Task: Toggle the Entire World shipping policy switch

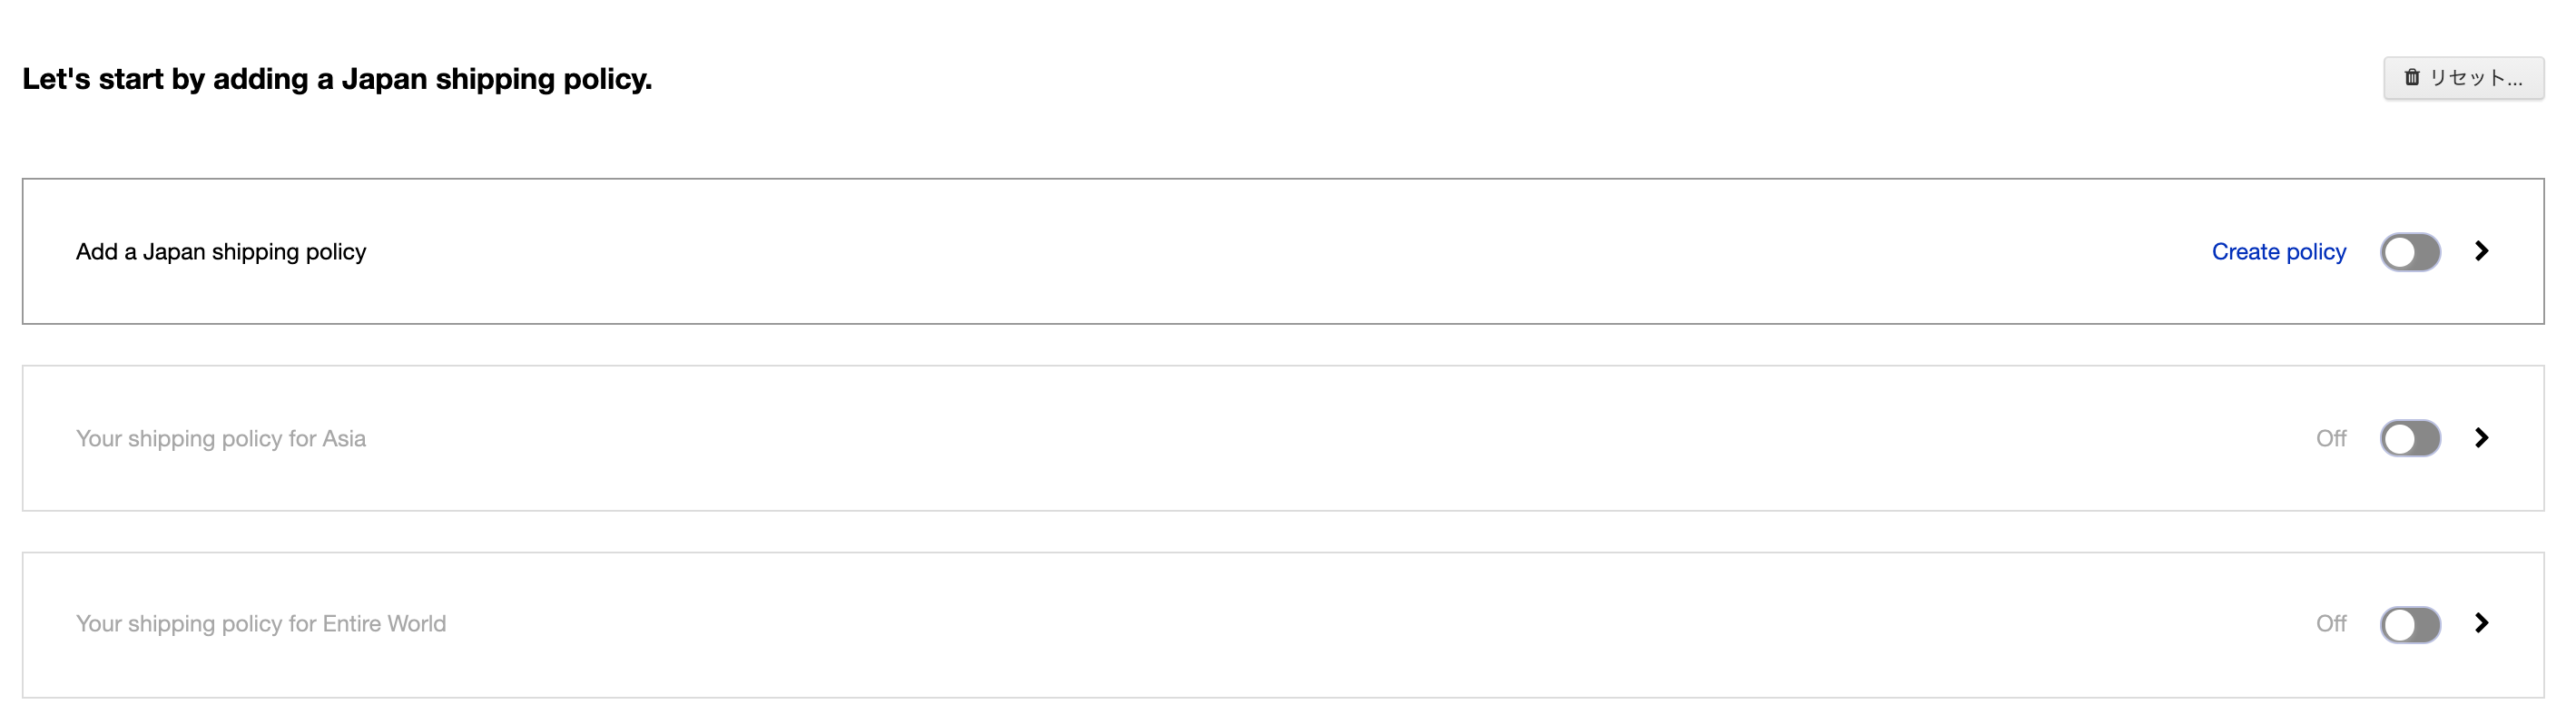Action: pyautogui.click(x=2410, y=624)
